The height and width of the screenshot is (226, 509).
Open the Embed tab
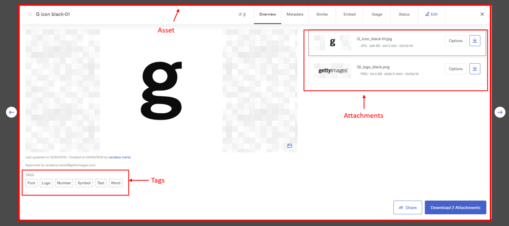tap(349, 14)
